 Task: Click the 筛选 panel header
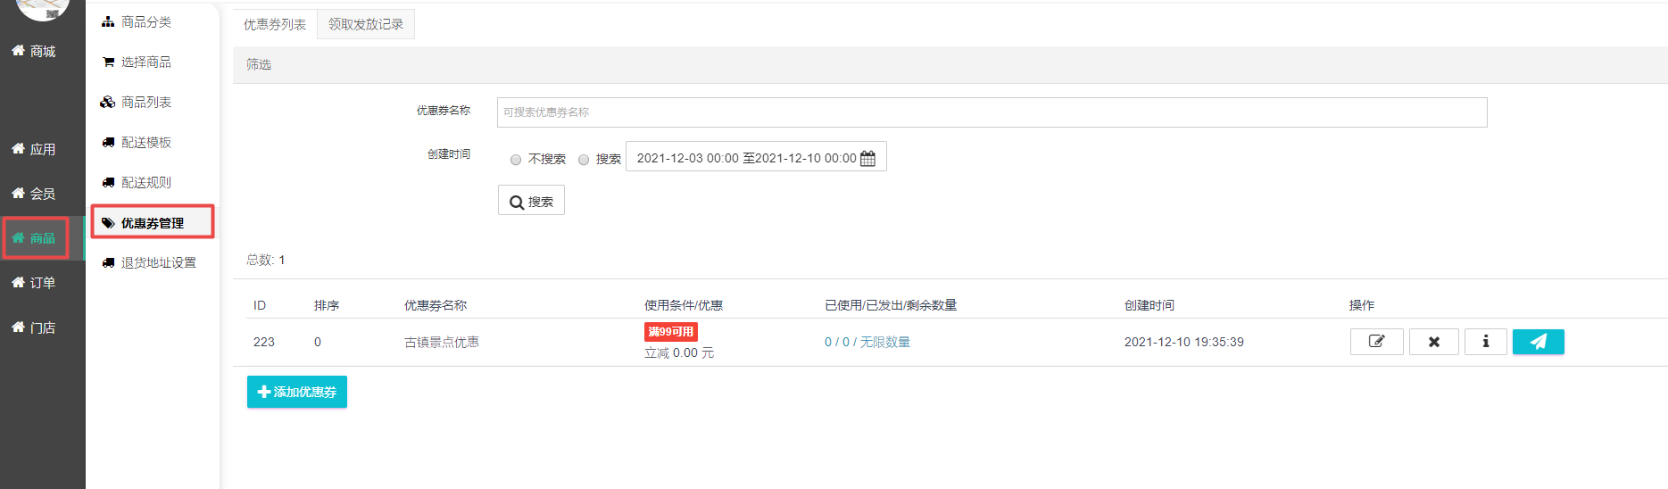point(950,64)
